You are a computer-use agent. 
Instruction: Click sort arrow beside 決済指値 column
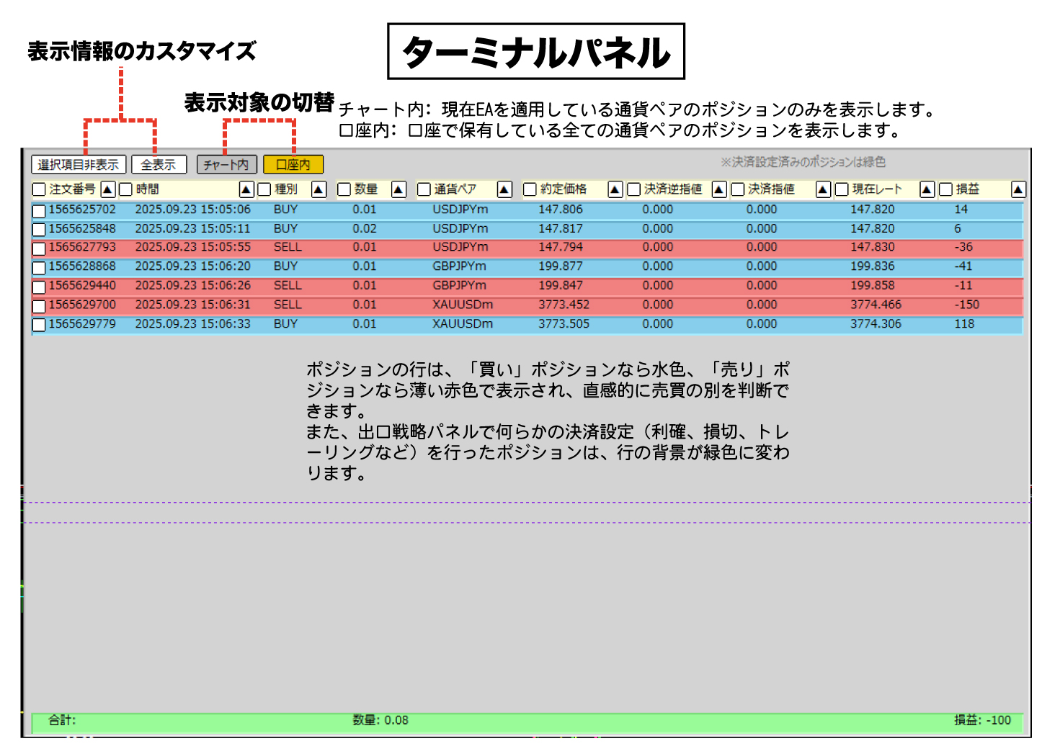click(823, 189)
